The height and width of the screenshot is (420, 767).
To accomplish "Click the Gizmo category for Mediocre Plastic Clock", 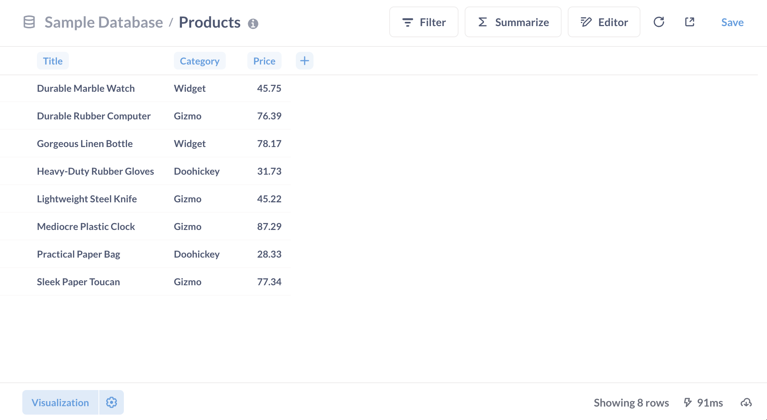I will click(187, 227).
